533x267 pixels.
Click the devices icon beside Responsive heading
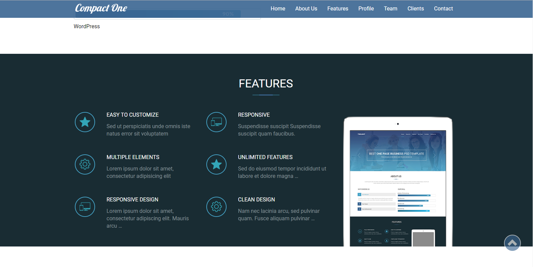[216, 122]
